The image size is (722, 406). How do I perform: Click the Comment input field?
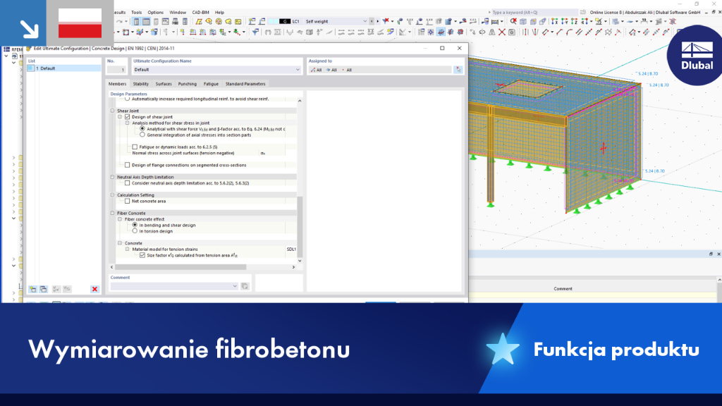click(174, 286)
